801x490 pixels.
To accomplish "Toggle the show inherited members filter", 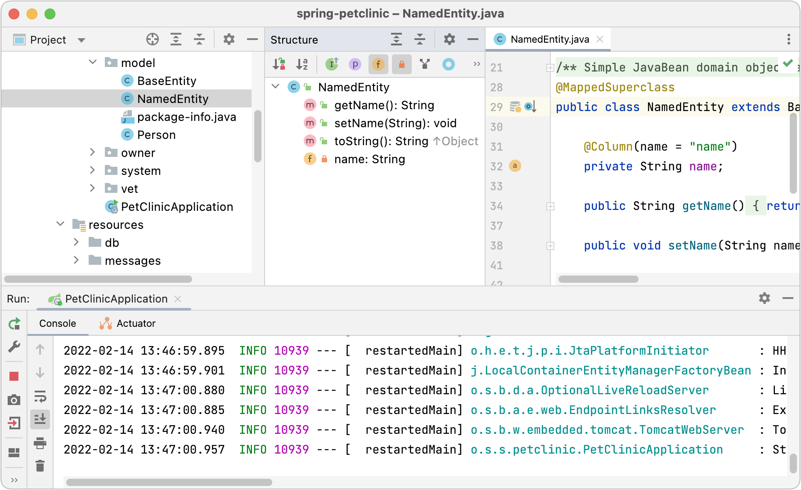I will 332,64.
